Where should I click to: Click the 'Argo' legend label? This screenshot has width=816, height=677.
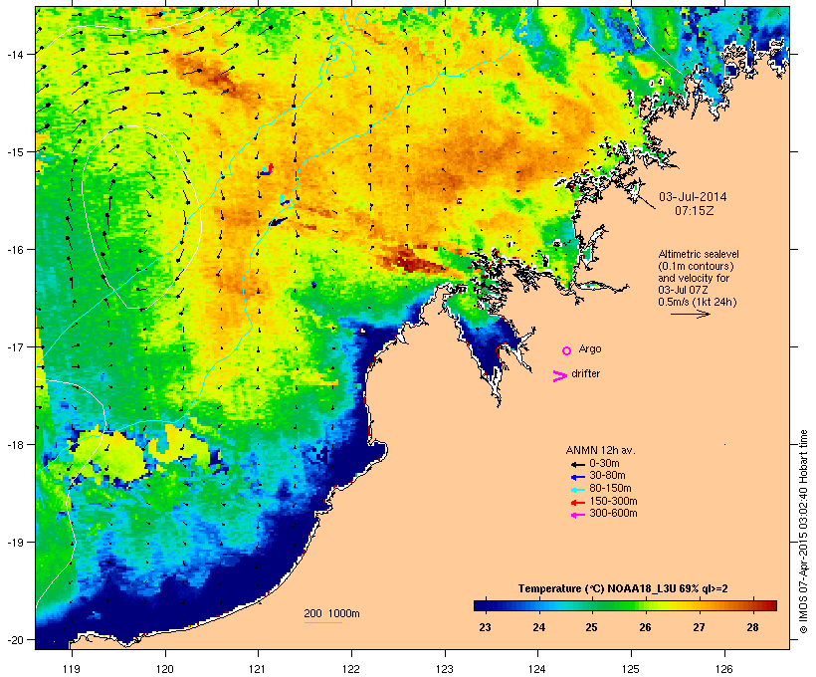(590, 348)
